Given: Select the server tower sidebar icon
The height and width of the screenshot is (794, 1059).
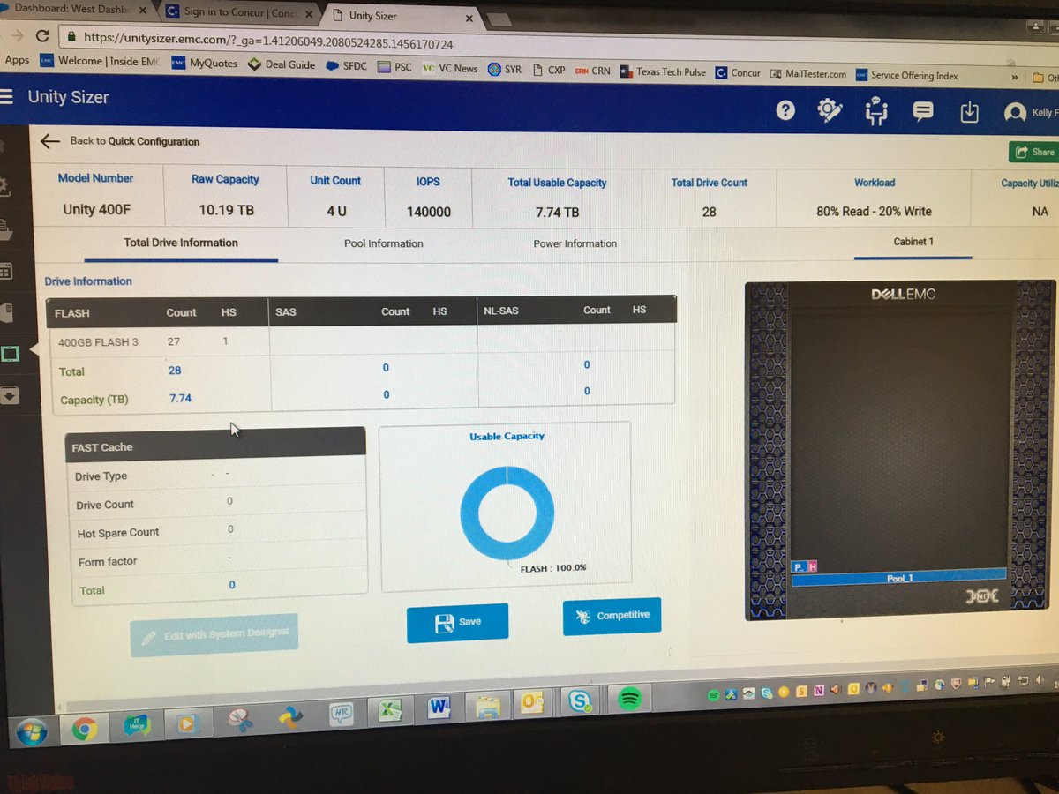Looking at the screenshot, I should [x=5, y=312].
